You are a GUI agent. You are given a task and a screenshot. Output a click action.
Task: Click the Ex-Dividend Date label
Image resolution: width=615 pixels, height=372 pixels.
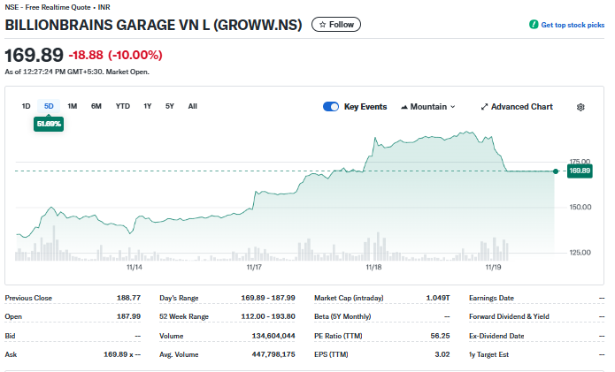point(496,336)
